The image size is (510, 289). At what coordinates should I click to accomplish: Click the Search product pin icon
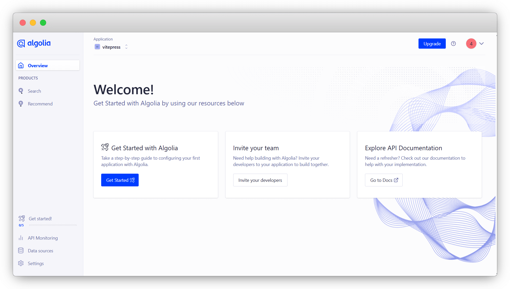pos(21,91)
